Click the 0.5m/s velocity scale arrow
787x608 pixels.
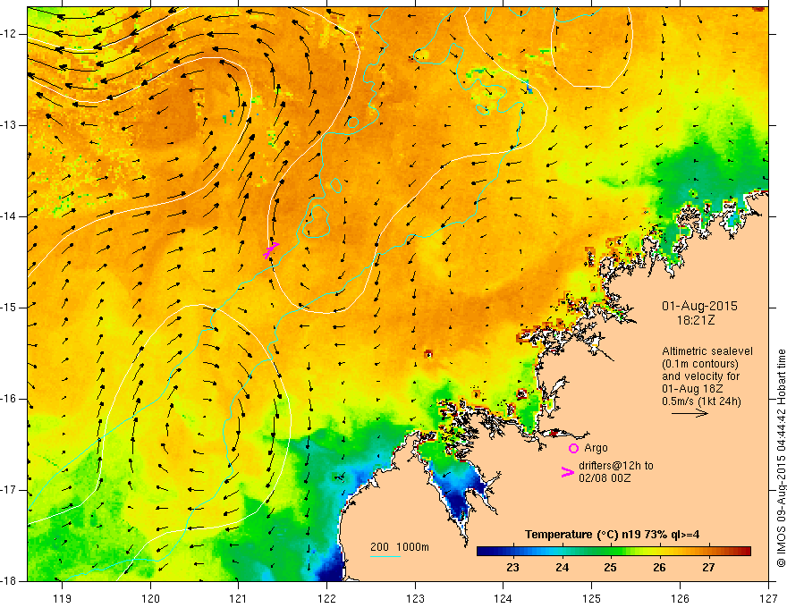[690, 413]
